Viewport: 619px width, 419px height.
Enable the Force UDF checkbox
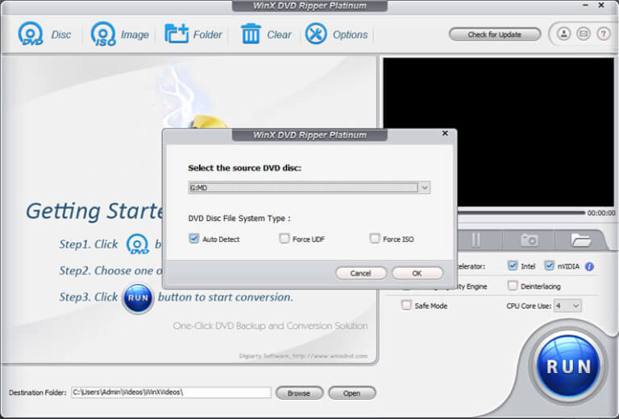pyautogui.click(x=285, y=238)
